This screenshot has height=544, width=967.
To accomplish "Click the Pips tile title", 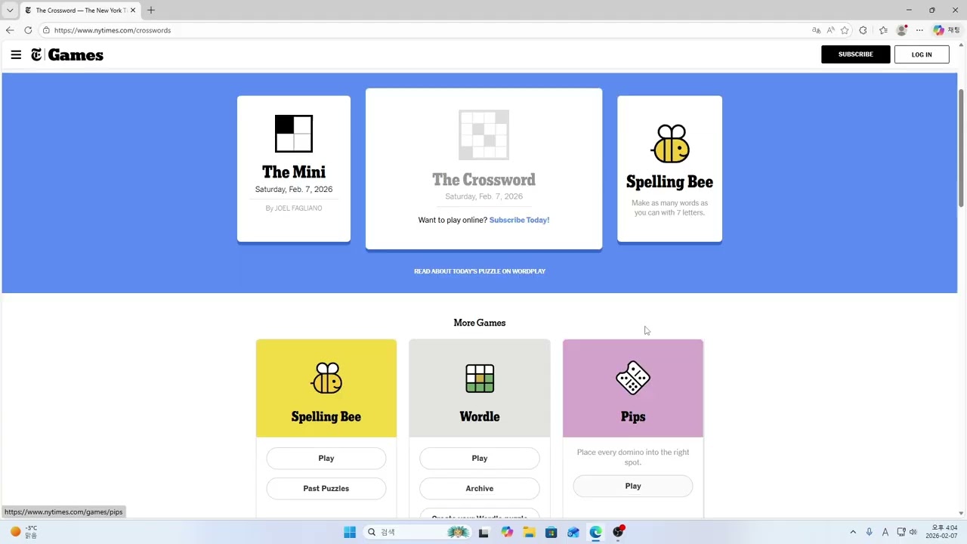I will tap(633, 417).
